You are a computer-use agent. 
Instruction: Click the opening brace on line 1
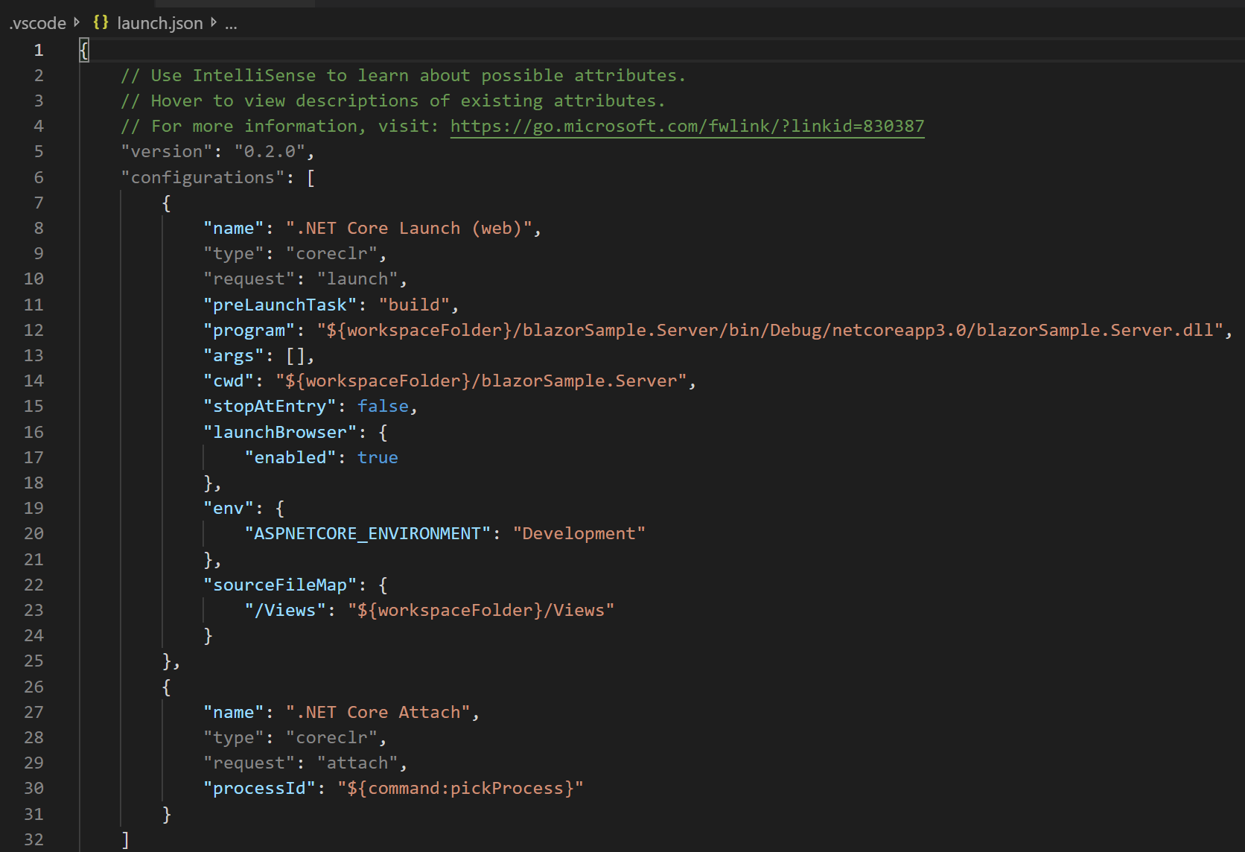pos(83,50)
